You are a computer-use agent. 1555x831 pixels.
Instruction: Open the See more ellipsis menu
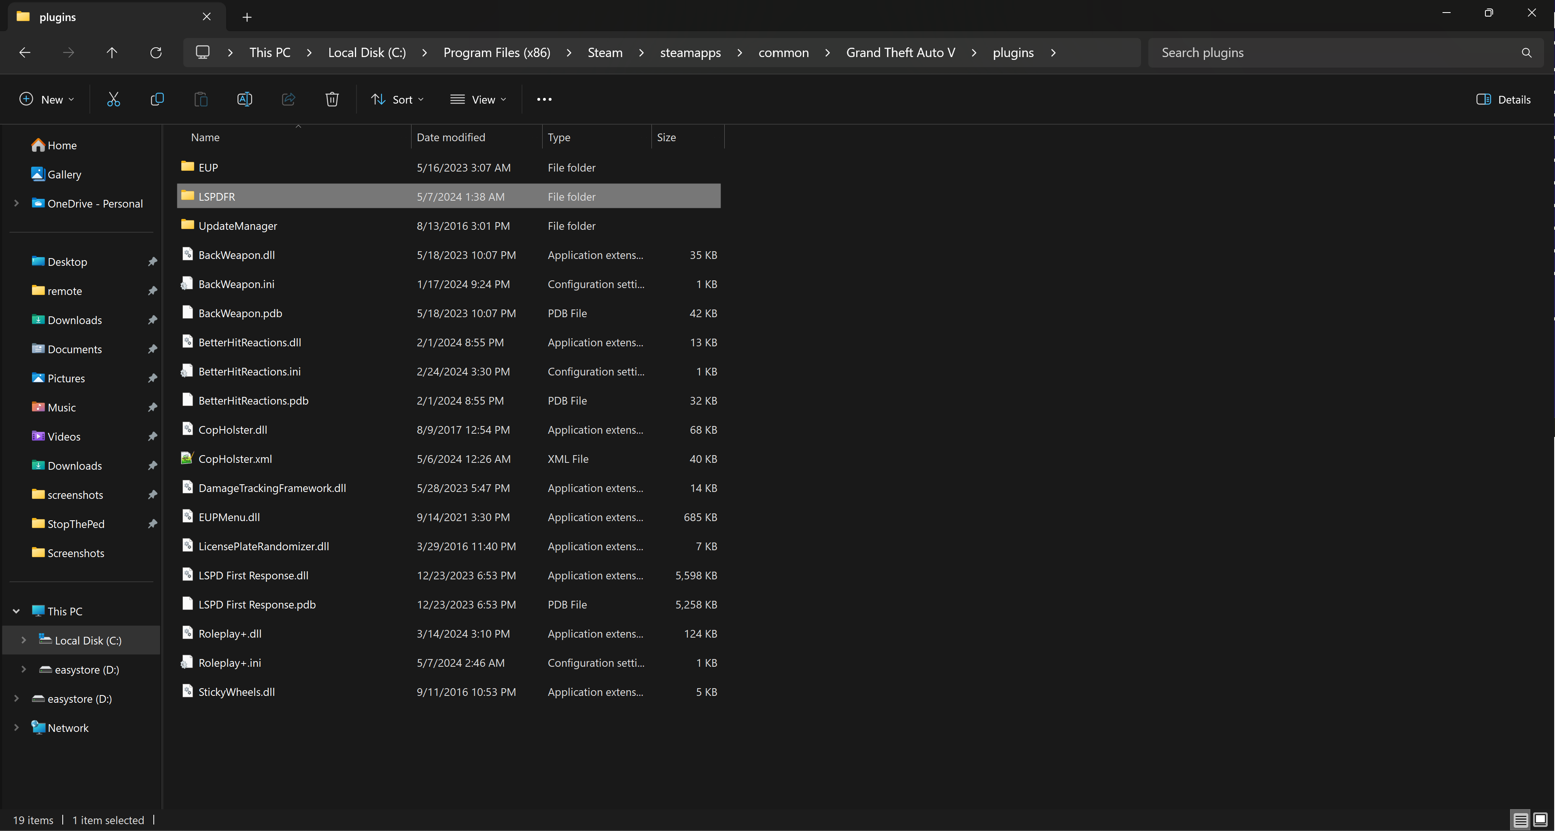[544, 100]
